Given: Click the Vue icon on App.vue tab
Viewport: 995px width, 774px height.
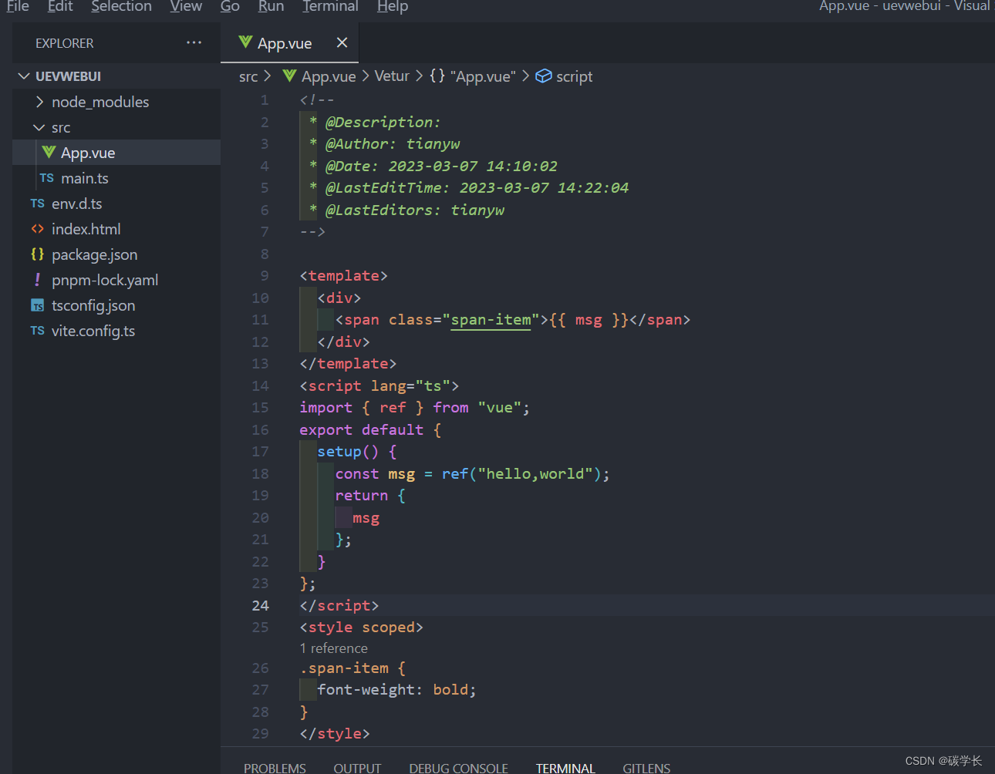Looking at the screenshot, I should tap(245, 42).
